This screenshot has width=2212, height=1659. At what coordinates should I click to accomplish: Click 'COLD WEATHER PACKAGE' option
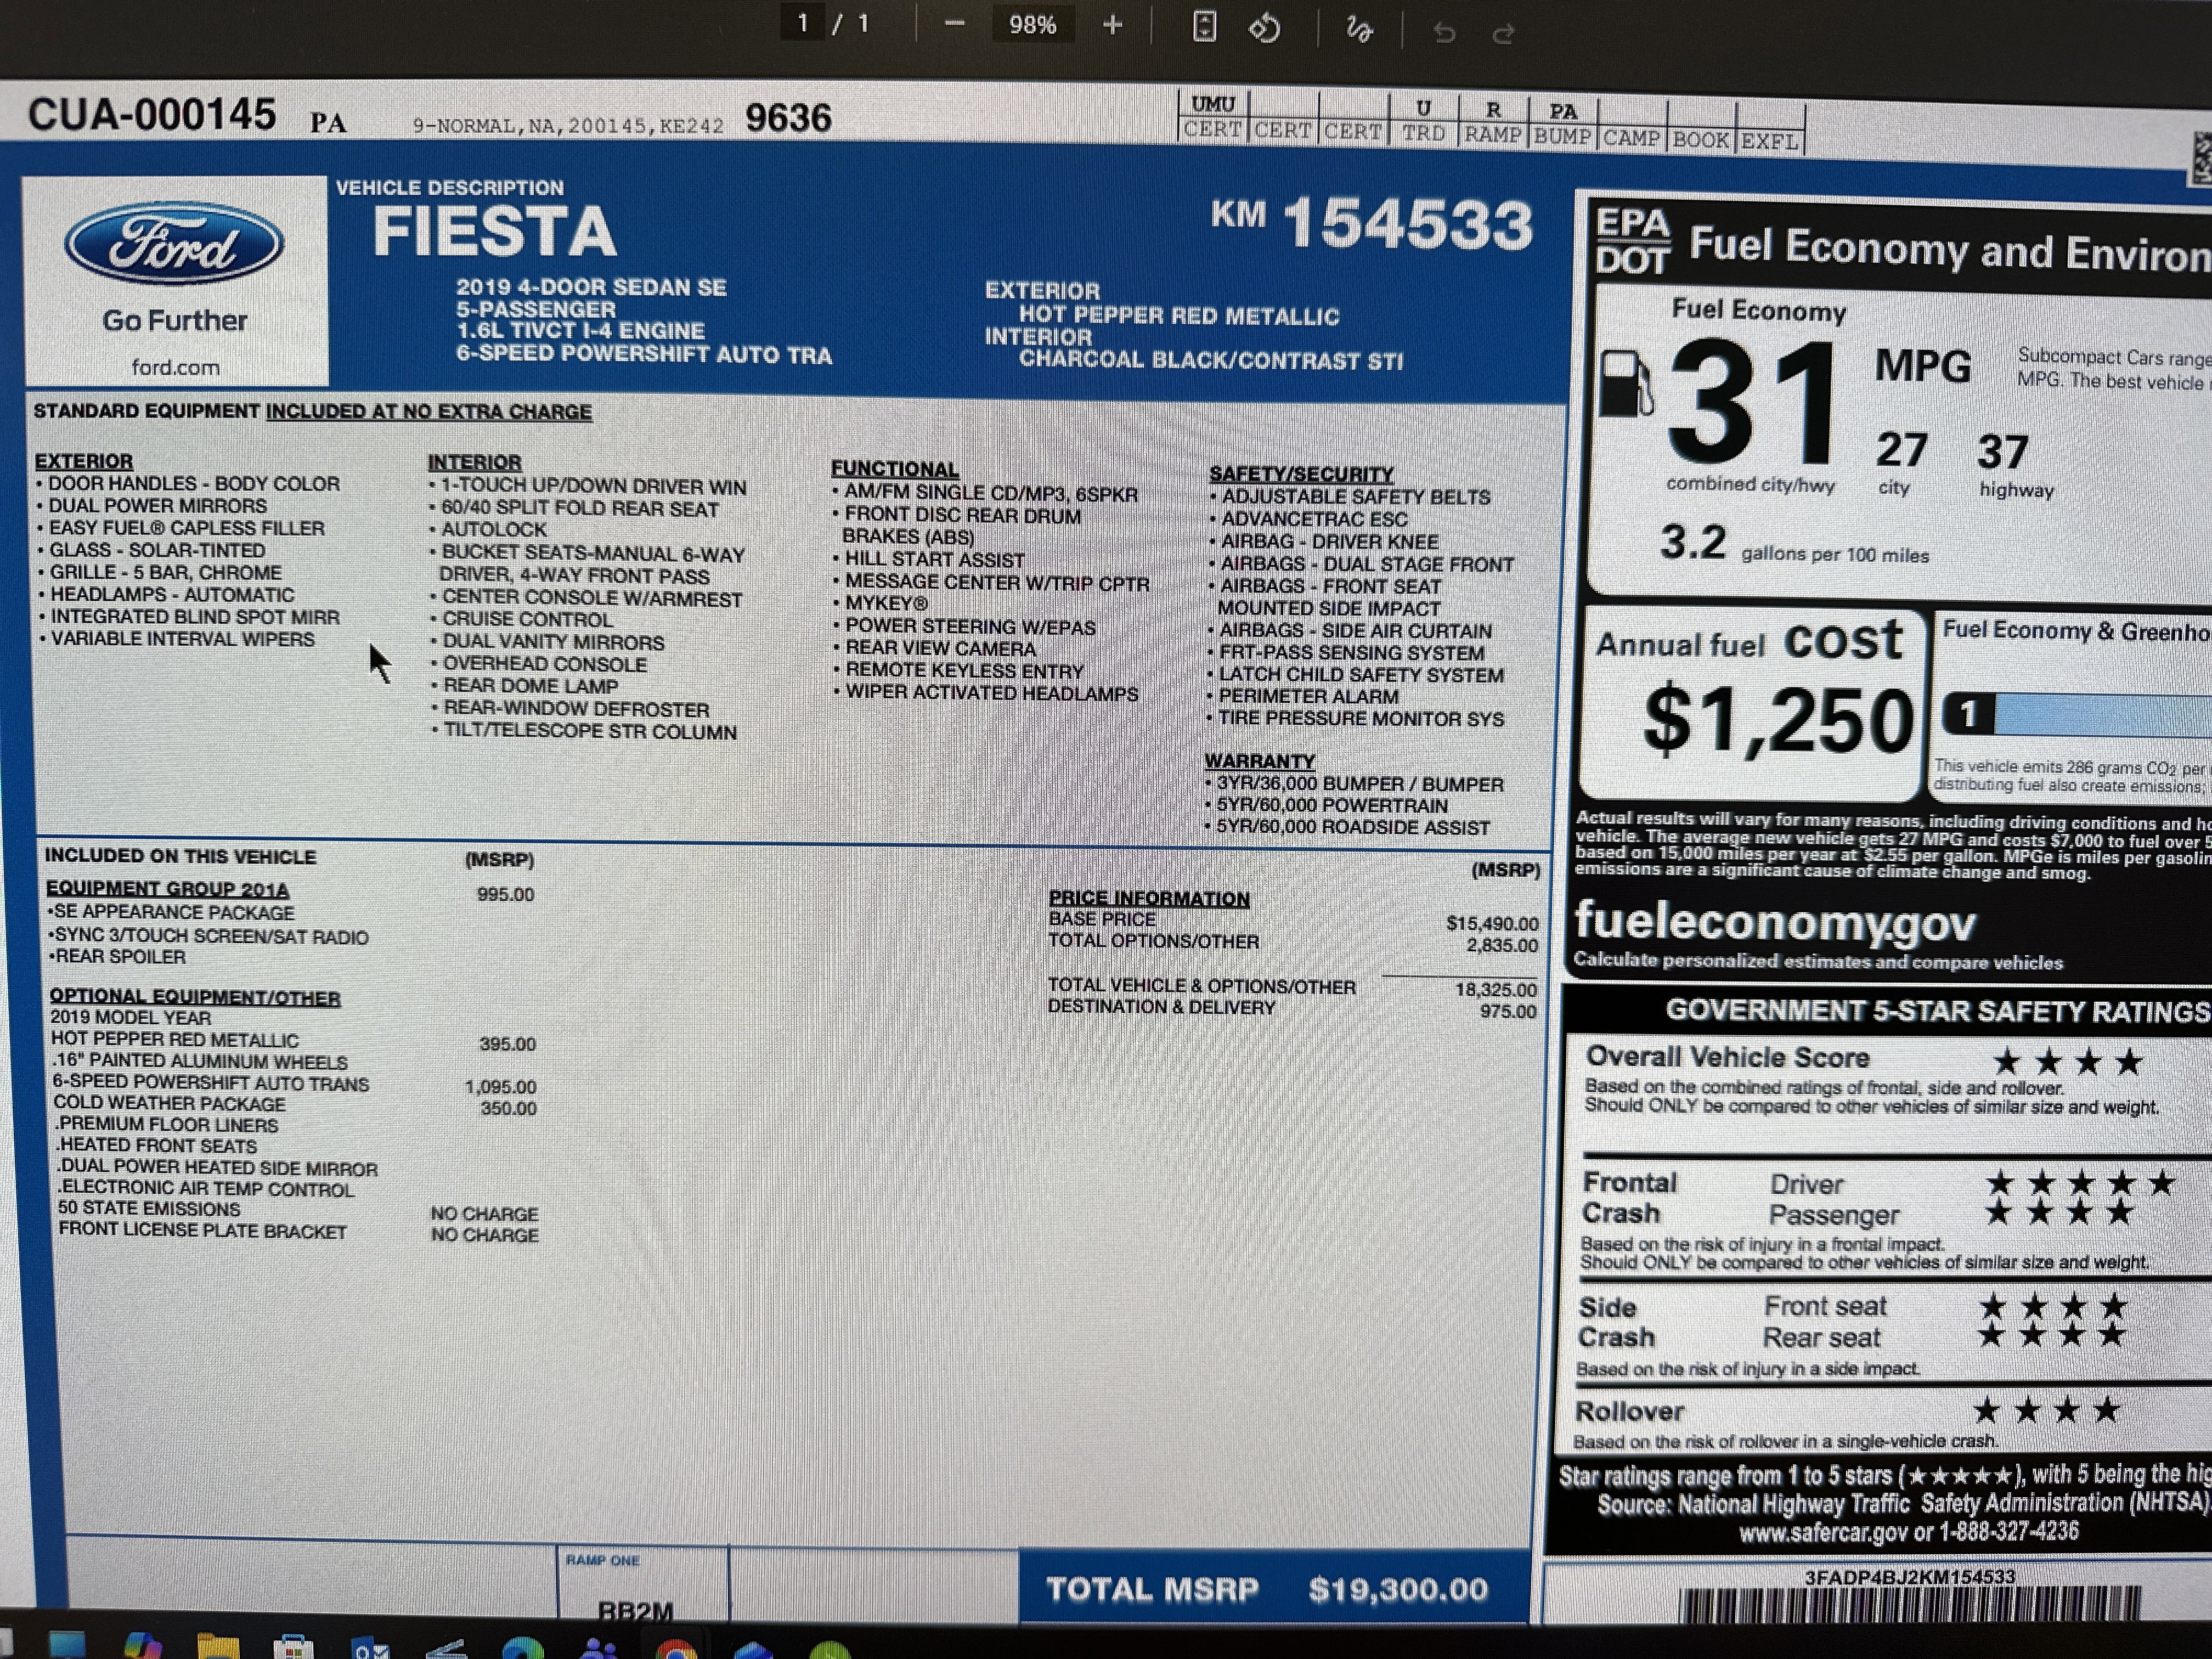[169, 1104]
